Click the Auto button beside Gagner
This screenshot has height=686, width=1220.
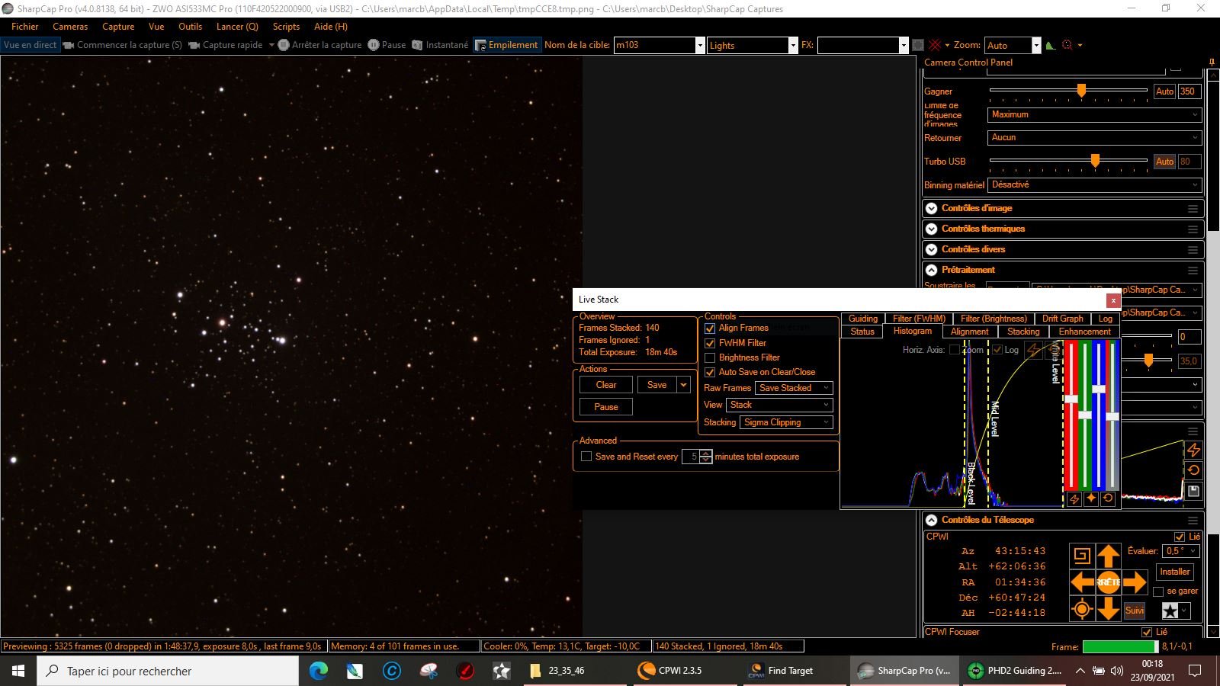click(x=1164, y=91)
